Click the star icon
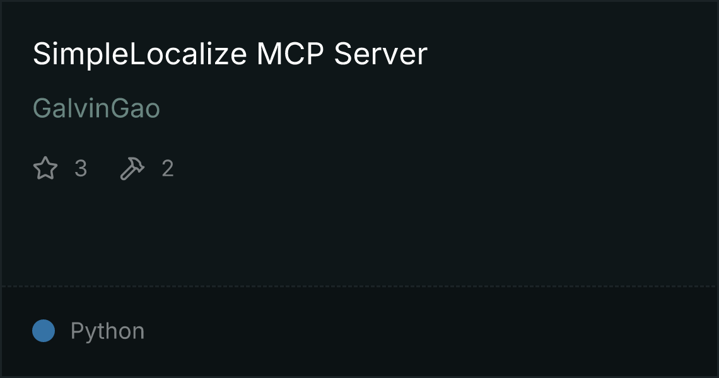This screenshot has height=378, width=719. [45, 168]
